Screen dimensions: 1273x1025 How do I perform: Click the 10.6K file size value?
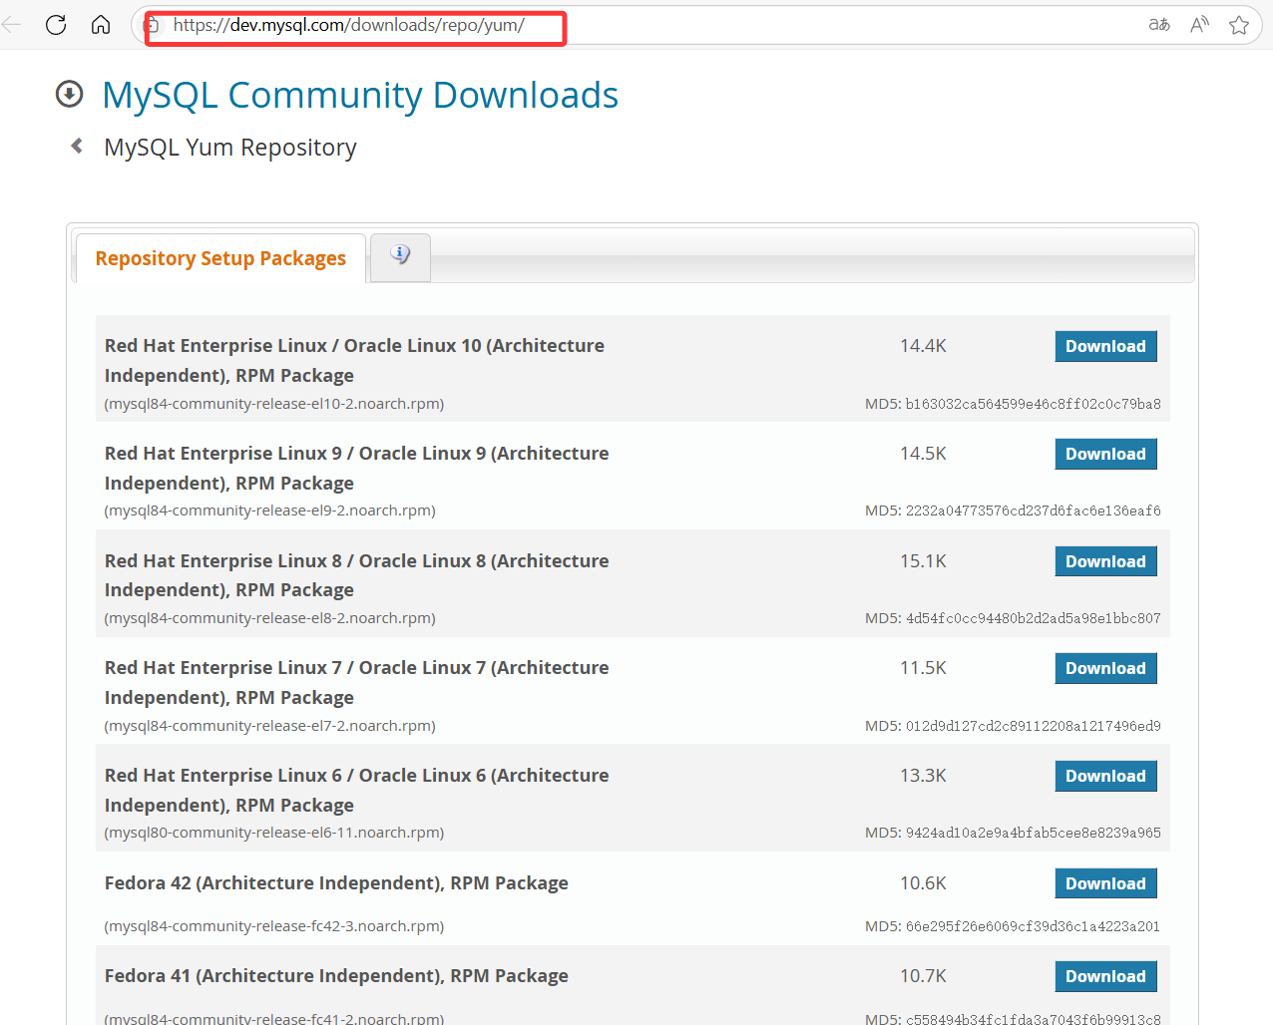[923, 883]
